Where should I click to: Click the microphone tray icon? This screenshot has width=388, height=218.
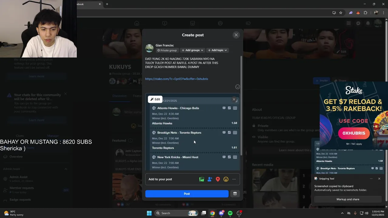(355, 213)
